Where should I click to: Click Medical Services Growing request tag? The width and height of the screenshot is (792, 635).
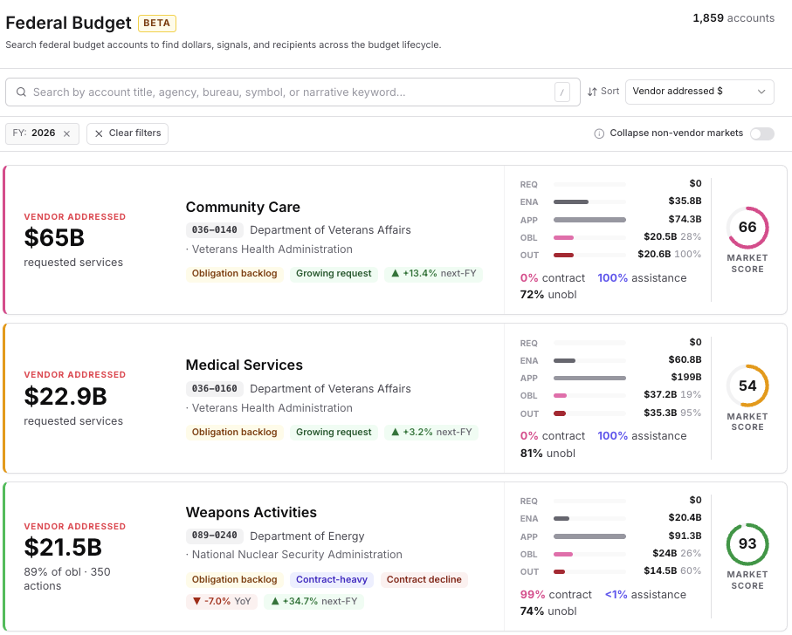pos(334,433)
